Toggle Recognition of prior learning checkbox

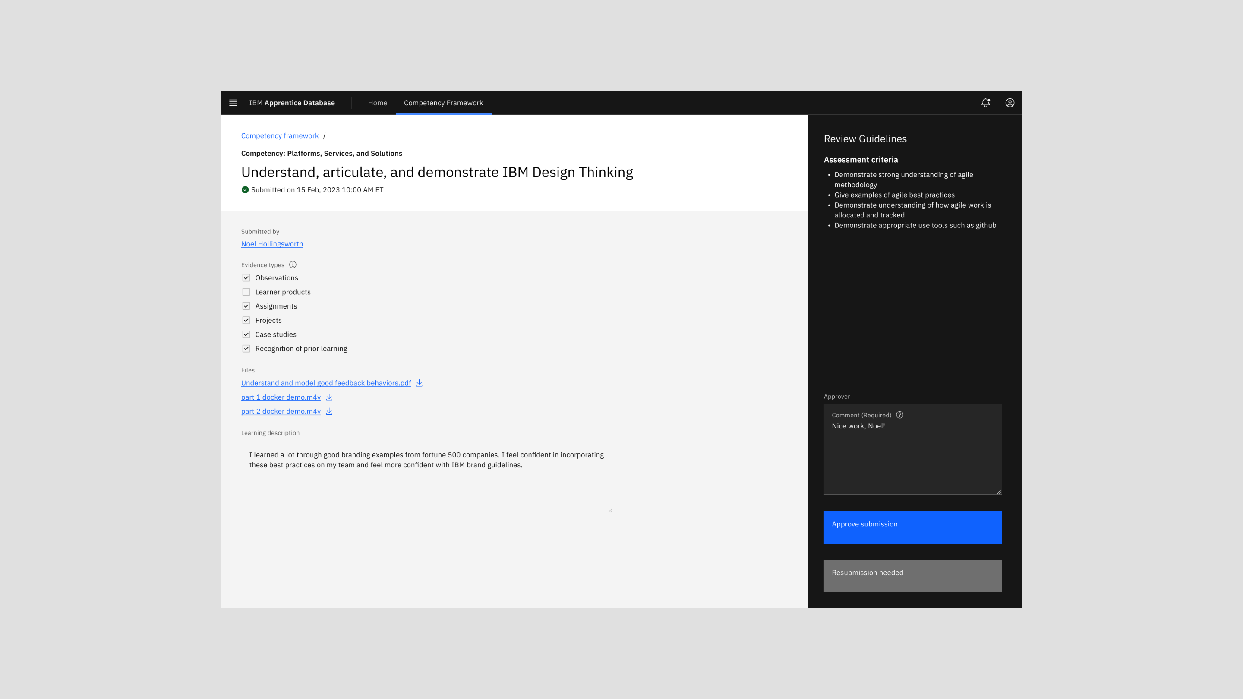(x=246, y=349)
